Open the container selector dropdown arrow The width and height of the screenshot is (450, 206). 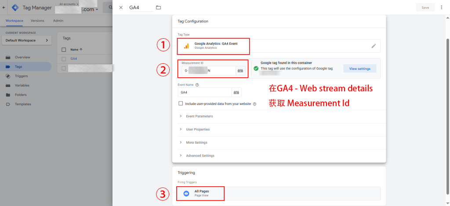(x=97, y=10)
